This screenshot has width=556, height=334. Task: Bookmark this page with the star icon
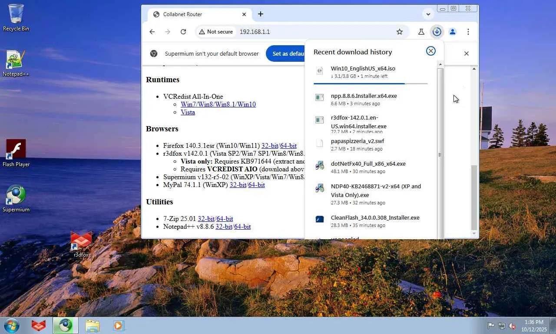tap(400, 32)
